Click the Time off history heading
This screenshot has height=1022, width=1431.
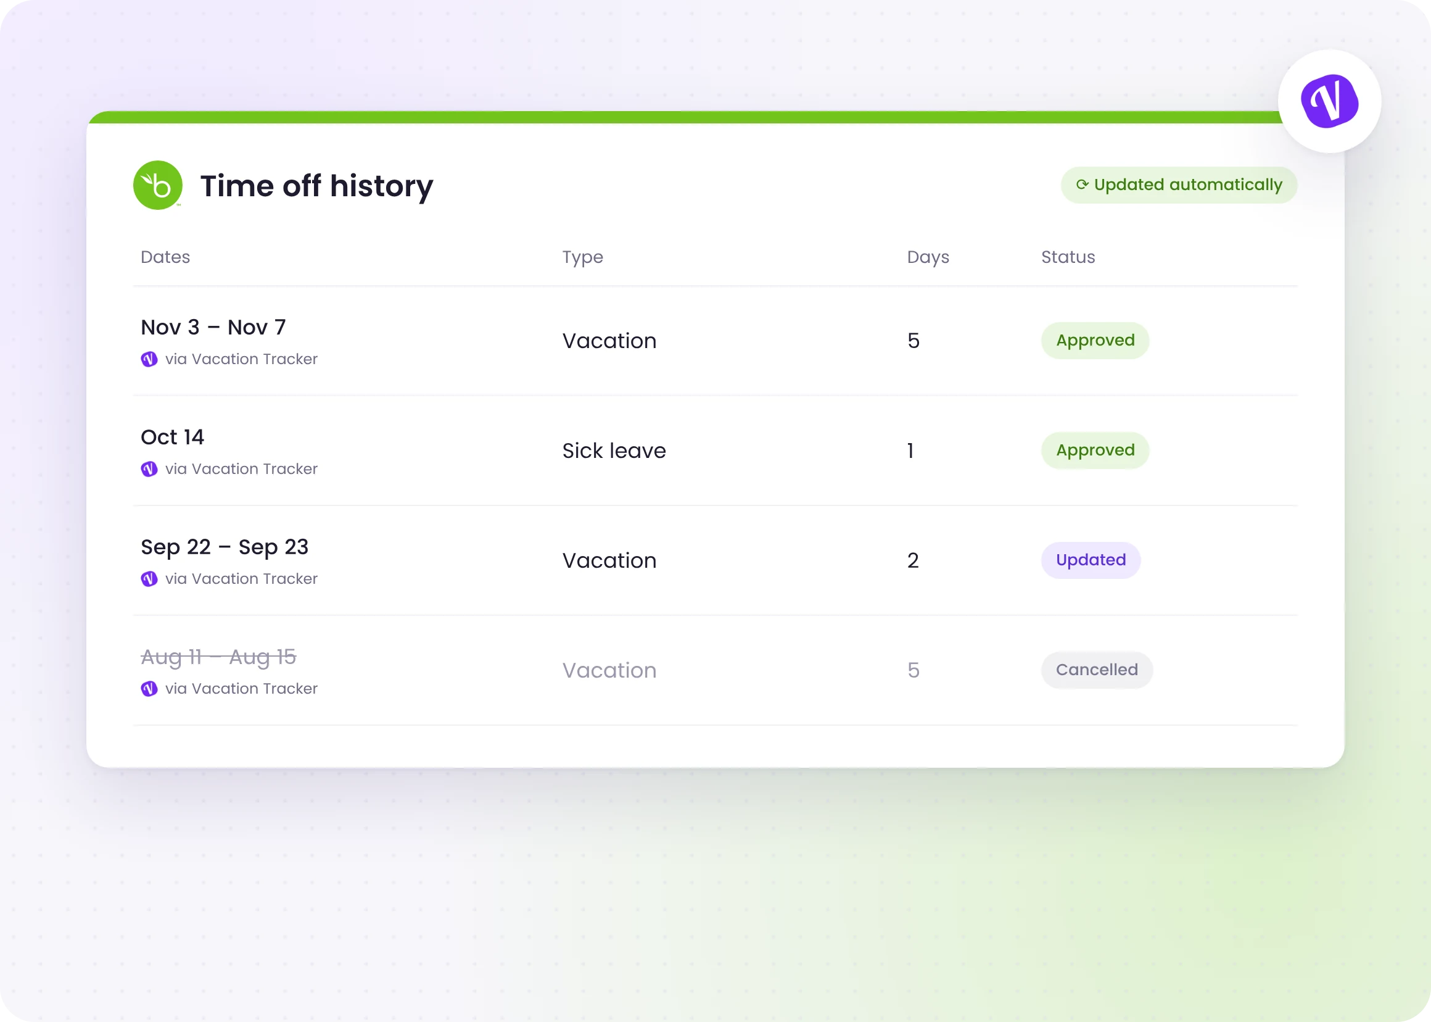coord(316,186)
